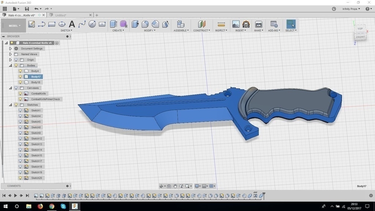
Task: Switch to Halo 4 combat Knife tab
Action: click(22, 15)
